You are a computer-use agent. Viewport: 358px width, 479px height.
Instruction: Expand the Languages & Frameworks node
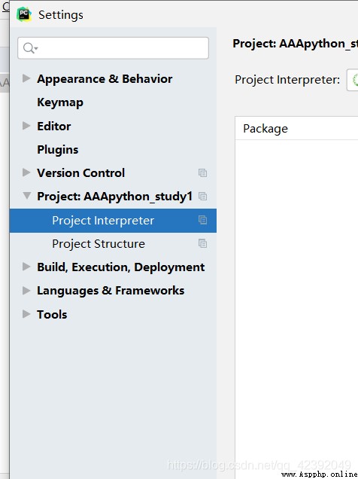pyautogui.click(x=26, y=290)
